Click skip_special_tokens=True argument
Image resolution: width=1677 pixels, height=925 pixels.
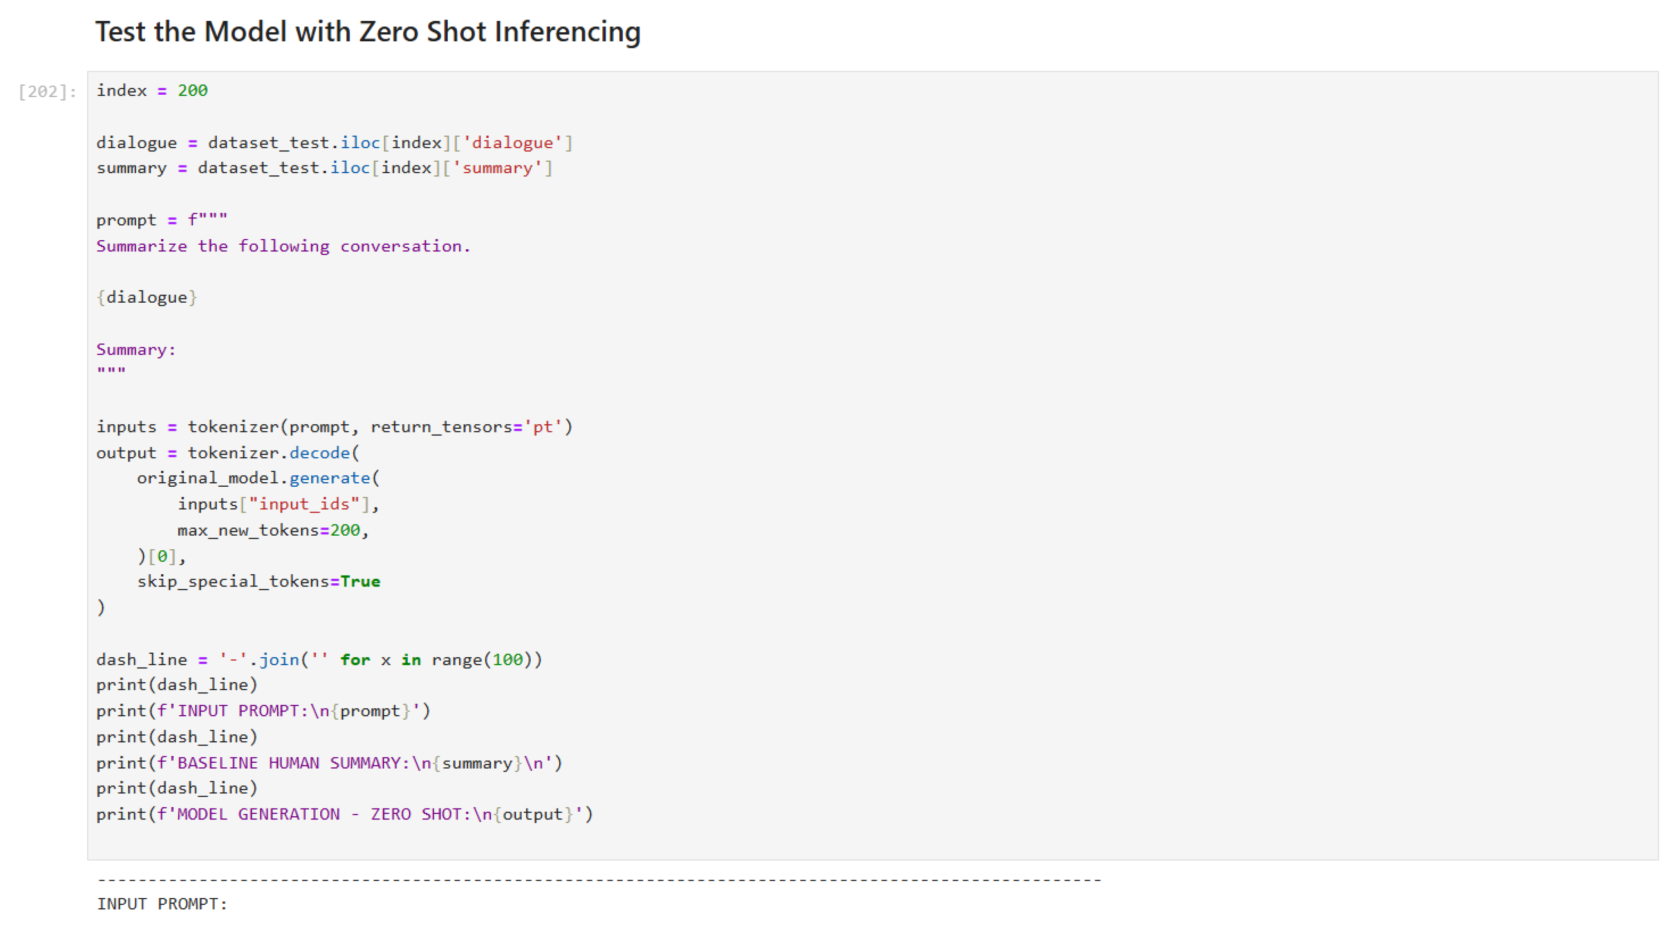coord(259,581)
